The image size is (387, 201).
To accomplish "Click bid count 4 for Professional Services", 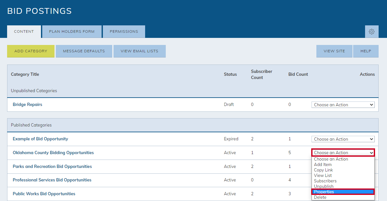I will 290,180.
